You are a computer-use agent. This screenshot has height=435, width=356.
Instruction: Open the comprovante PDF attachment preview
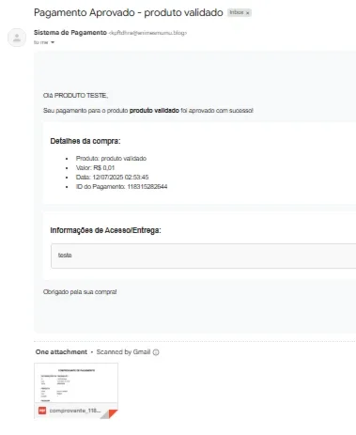tap(76, 383)
